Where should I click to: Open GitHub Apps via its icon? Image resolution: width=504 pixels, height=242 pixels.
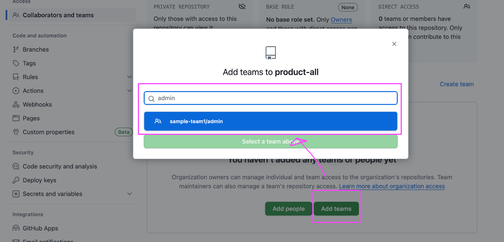pyautogui.click(x=16, y=228)
